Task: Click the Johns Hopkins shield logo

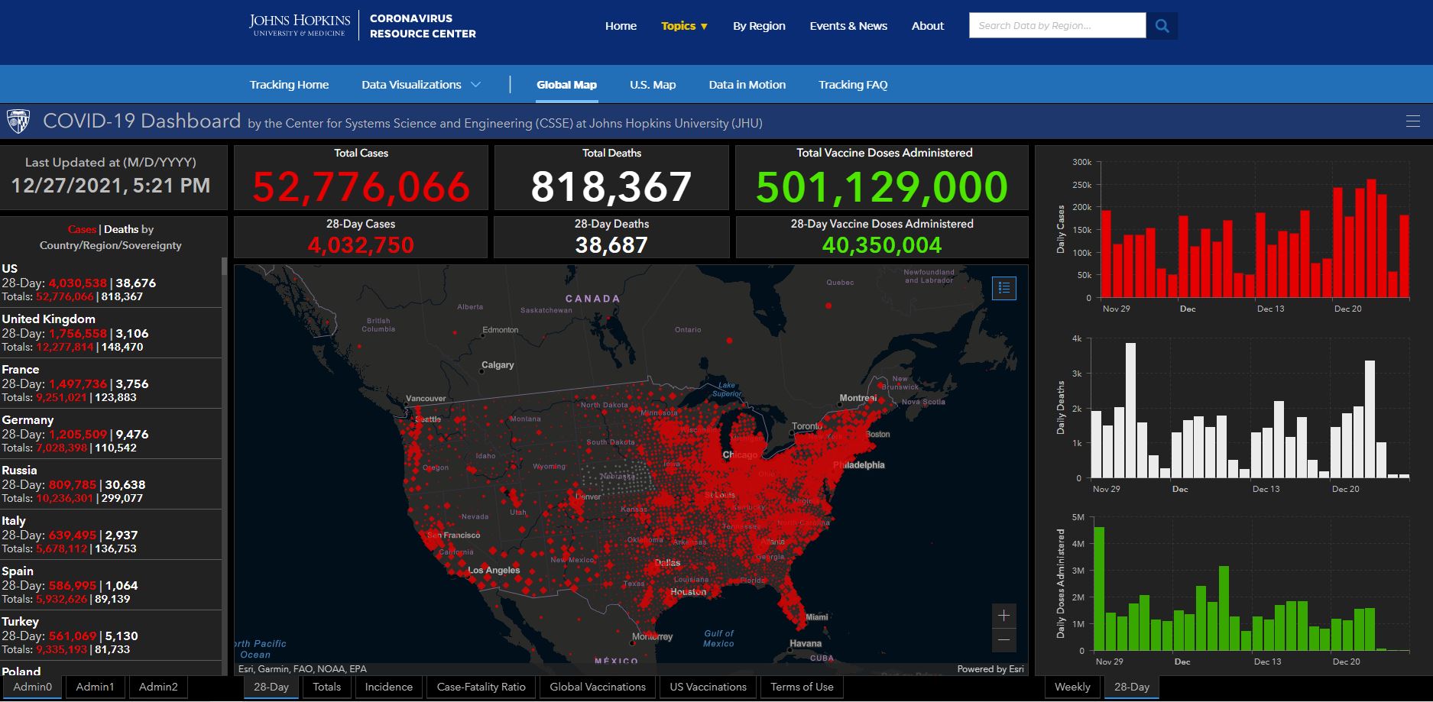Action: coord(18,121)
